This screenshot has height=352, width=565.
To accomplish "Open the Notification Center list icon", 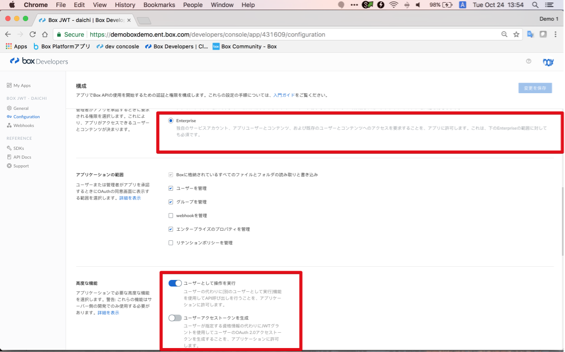I will click(x=550, y=5).
